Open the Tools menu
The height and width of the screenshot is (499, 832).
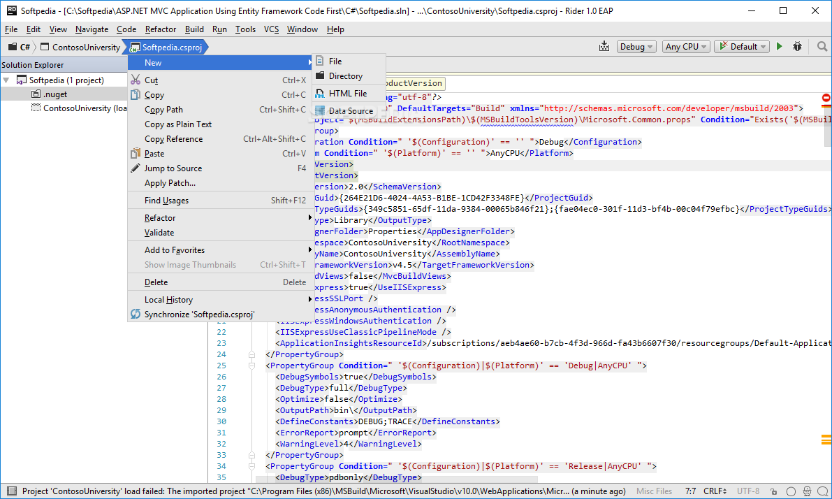point(245,29)
